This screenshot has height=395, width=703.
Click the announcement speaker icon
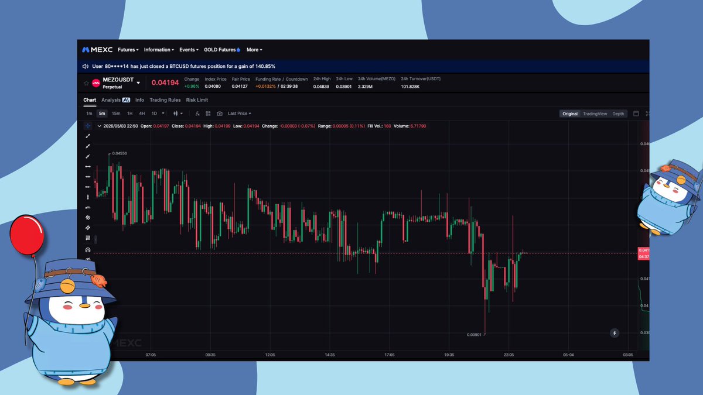click(x=86, y=67)
